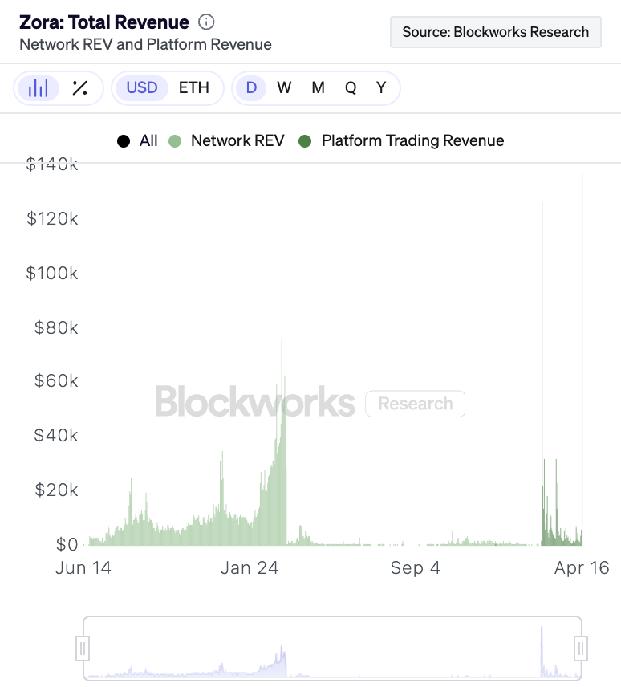Switch currency to ETH

click(193, 88)
